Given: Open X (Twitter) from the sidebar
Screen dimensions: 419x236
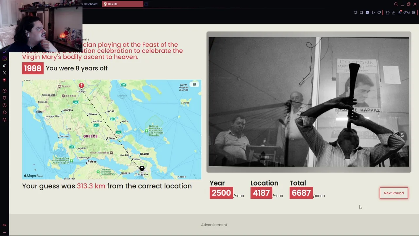Looking at the screenshot, I should tap(4, 73).
